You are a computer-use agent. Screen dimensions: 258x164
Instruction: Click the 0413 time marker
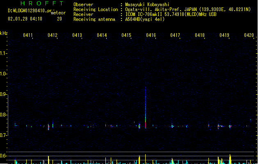pyautogui.click(x=77, y=35)
